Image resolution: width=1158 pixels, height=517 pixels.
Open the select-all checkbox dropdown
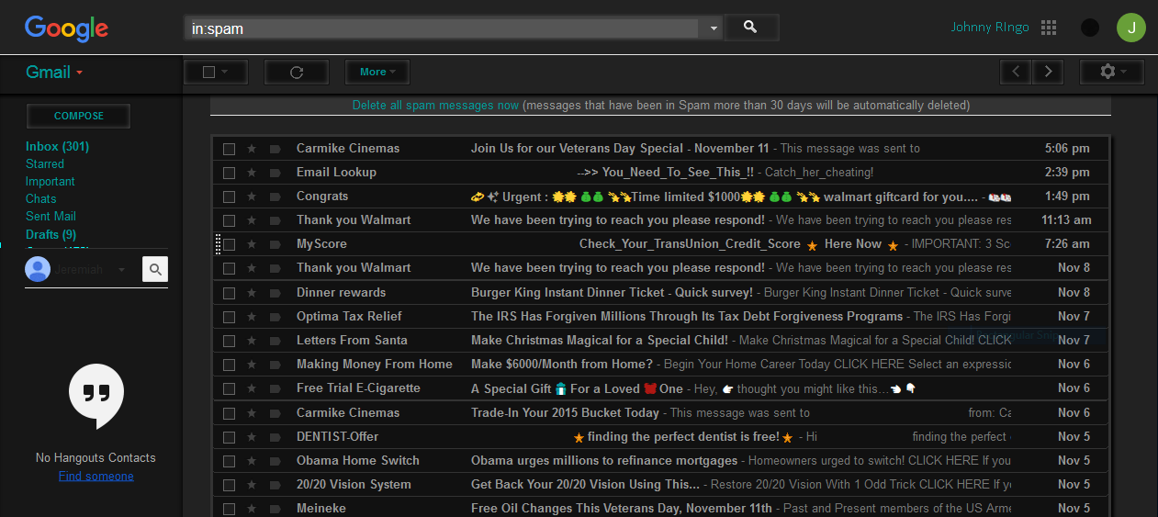pos(216,72)
